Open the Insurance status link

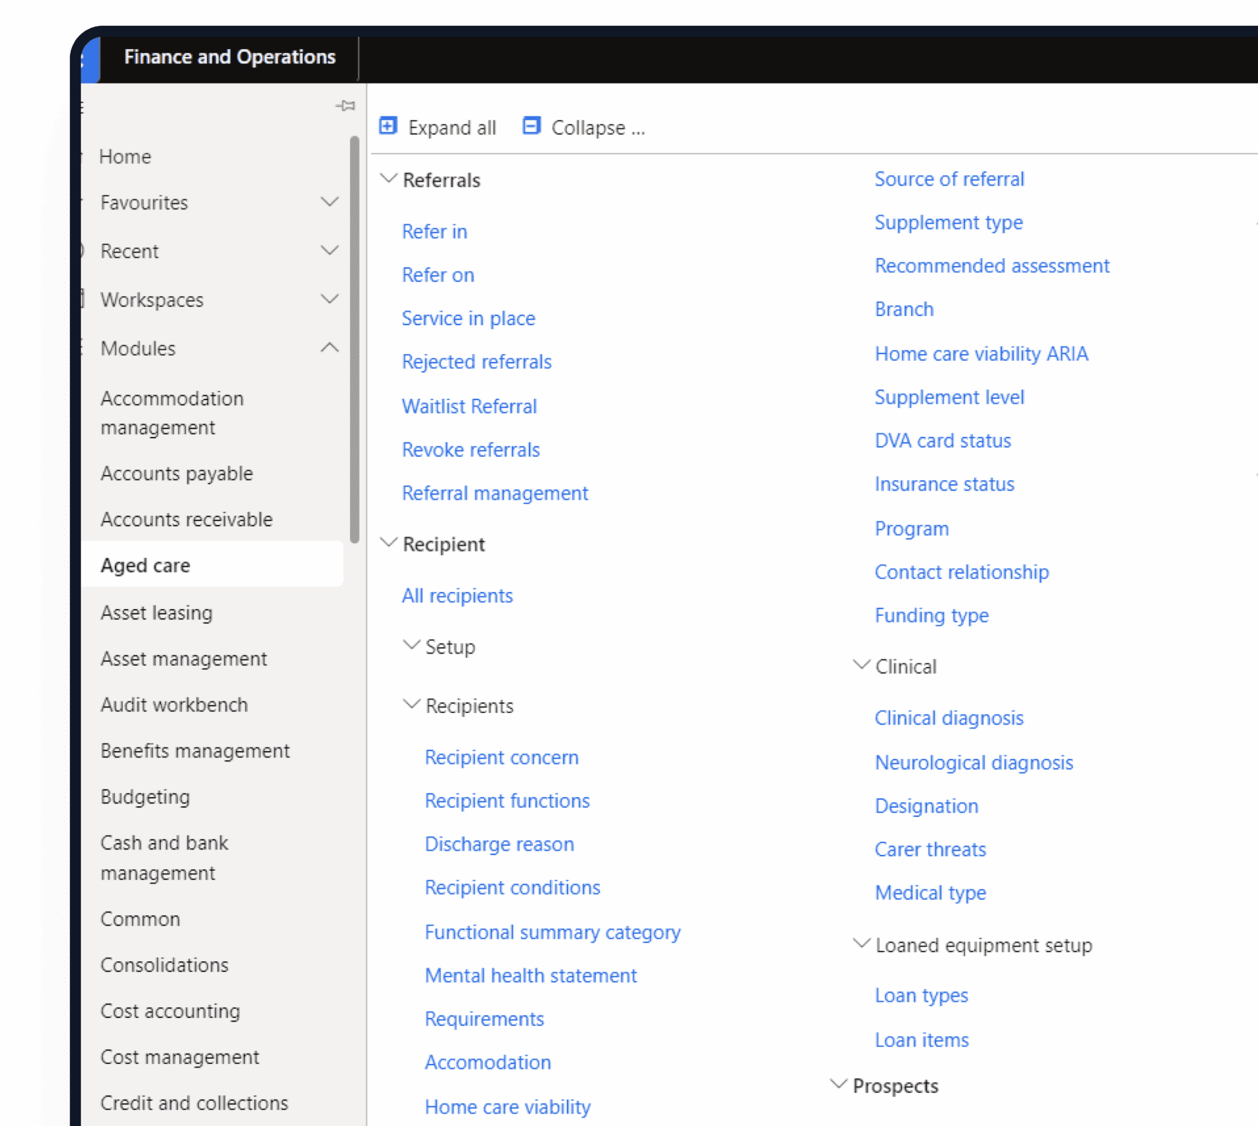[945, 484]
